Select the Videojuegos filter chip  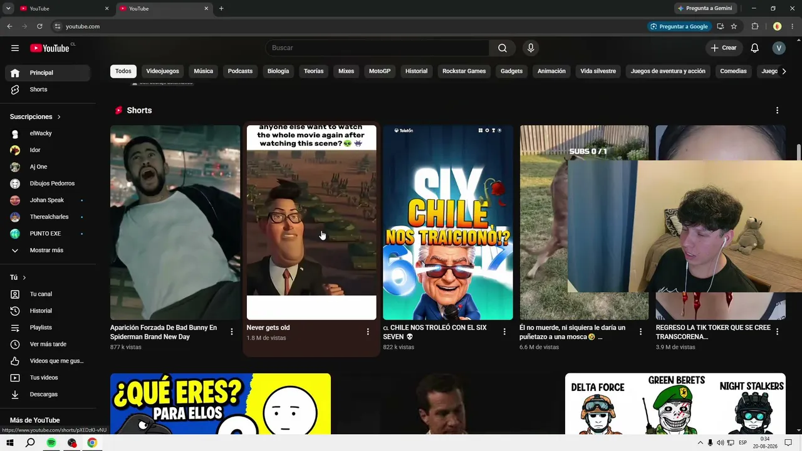coord(162,71)
